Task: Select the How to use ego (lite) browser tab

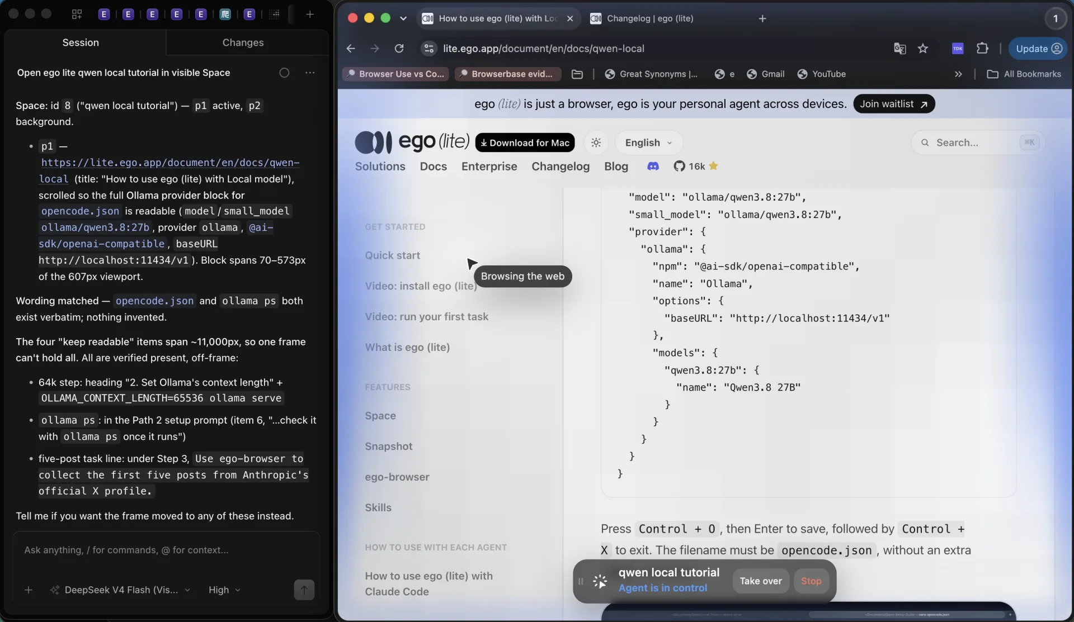Action: [497, 18]
